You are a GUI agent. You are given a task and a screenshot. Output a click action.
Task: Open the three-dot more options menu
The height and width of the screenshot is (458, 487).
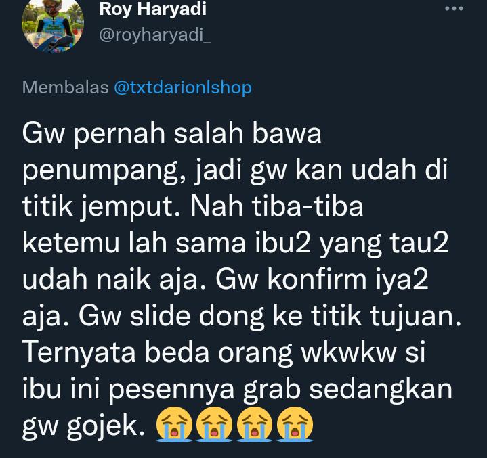(454, 9)
